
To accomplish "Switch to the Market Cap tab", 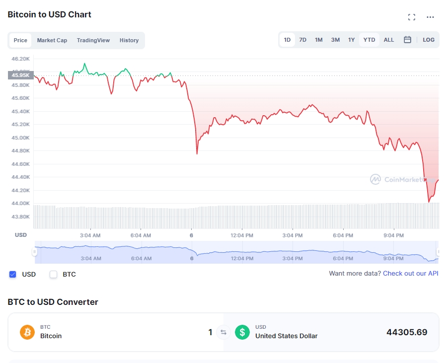I will (52, 40).
